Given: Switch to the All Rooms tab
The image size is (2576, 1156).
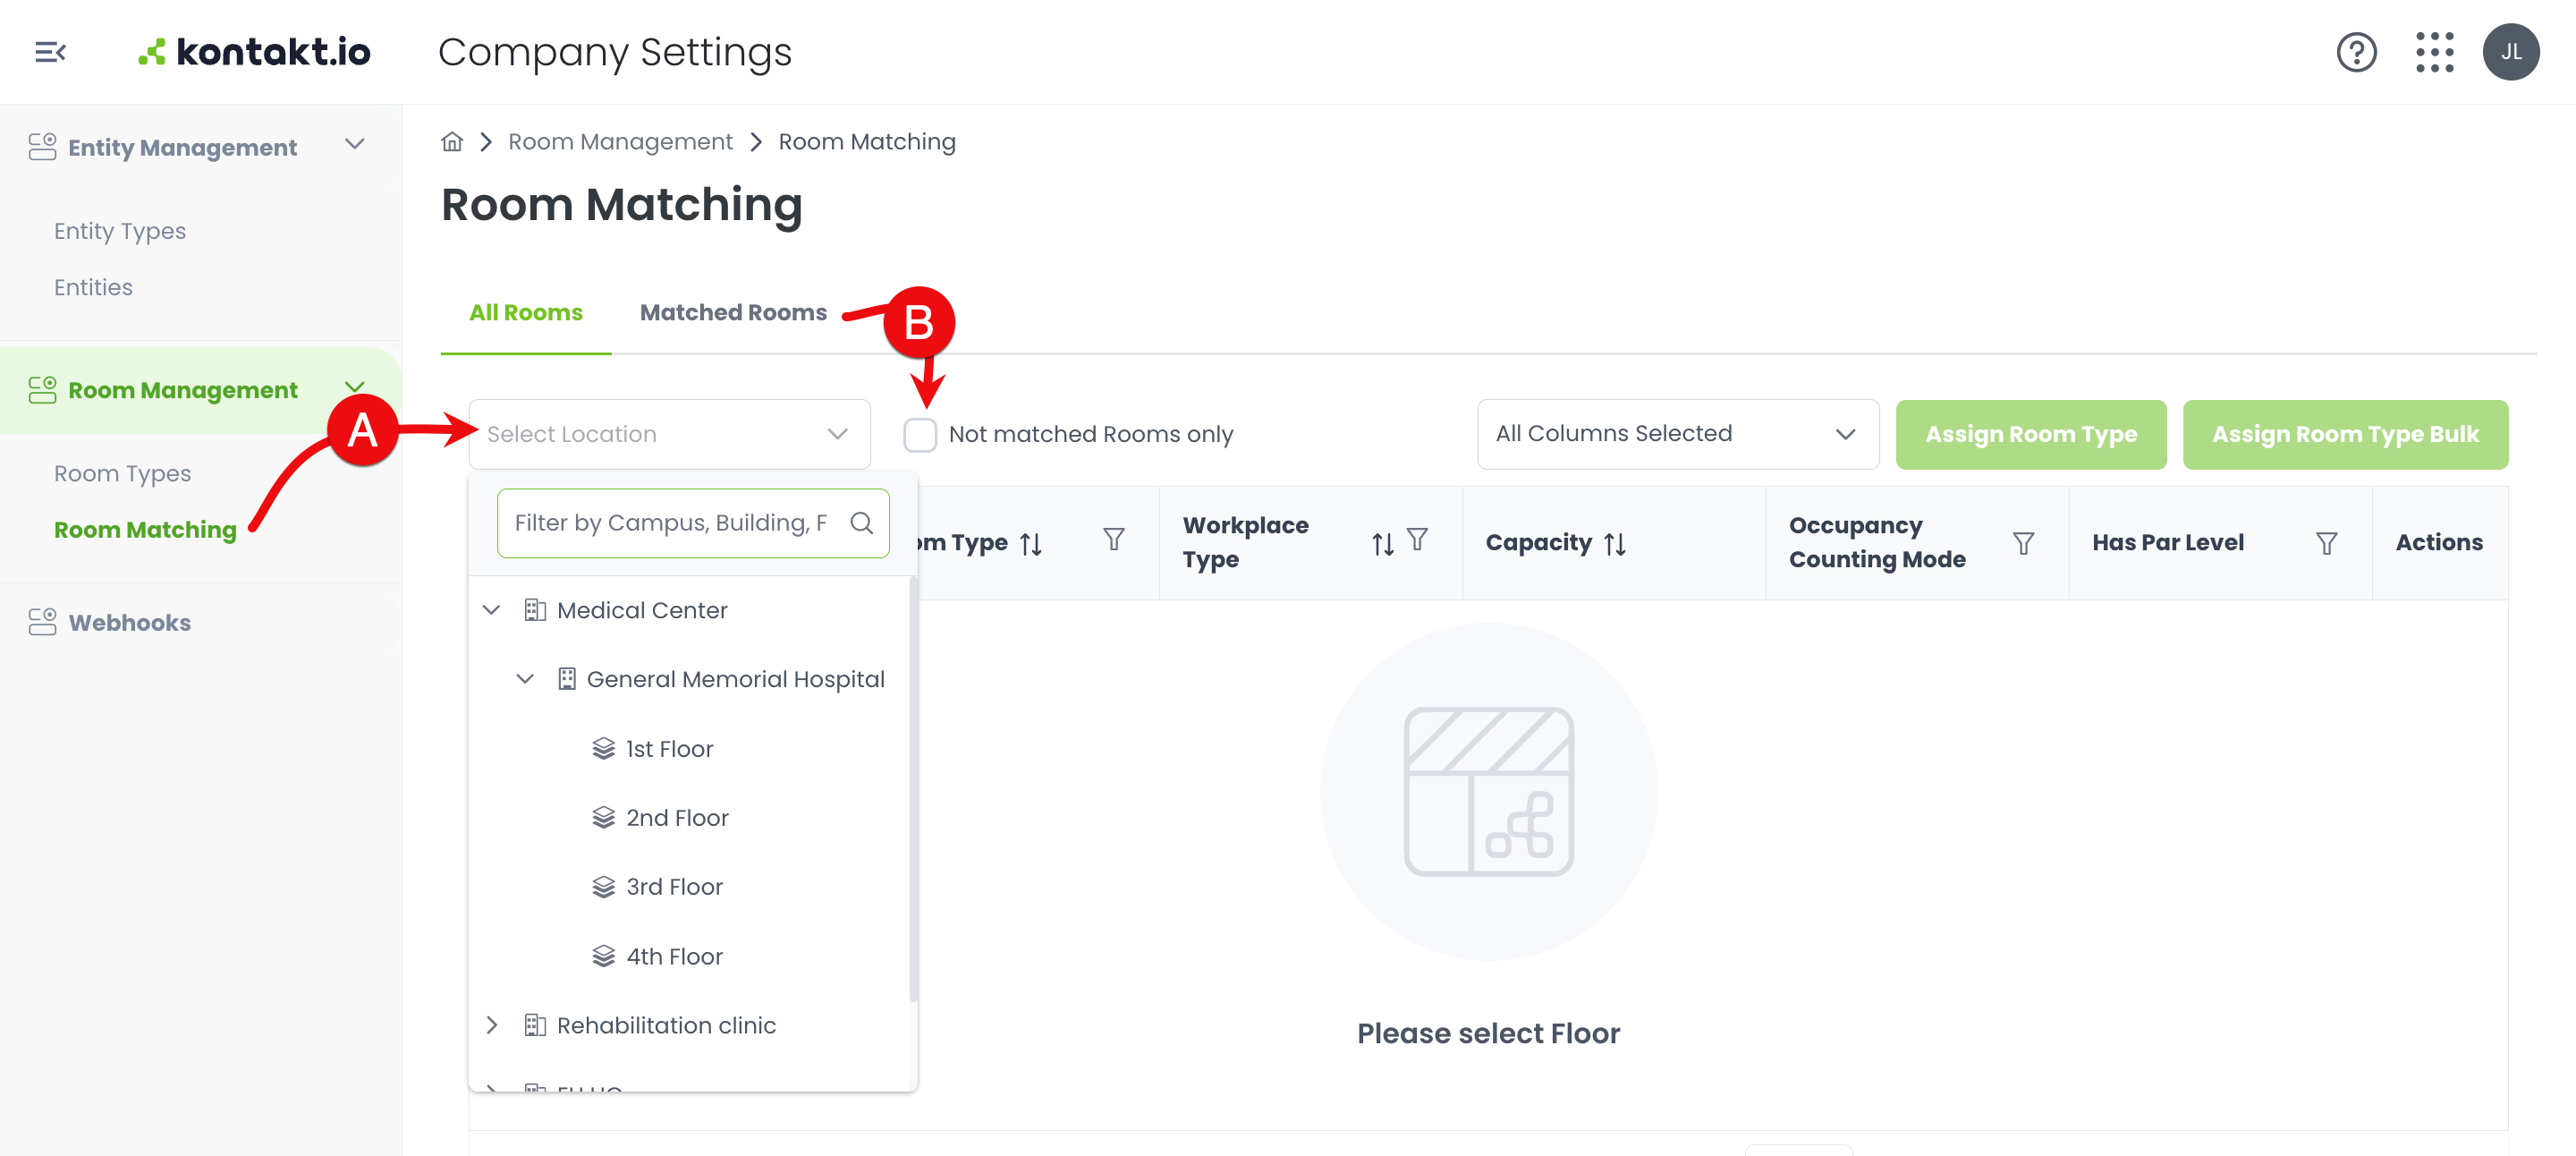Looking at the screenshot, I should point(526,313).
